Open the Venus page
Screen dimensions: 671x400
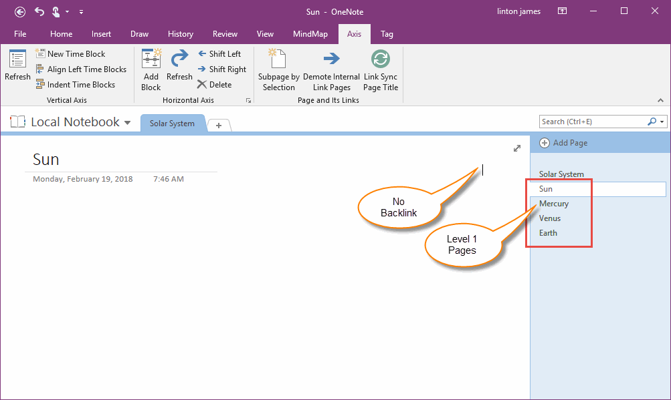pyautogui.click(x=550, y=218)
